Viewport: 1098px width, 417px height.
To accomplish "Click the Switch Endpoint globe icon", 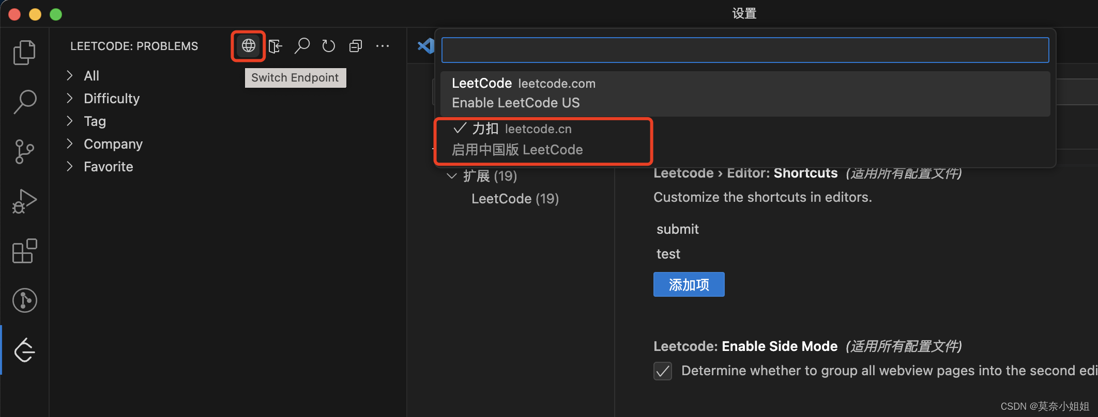I will [x=249, y=46].
